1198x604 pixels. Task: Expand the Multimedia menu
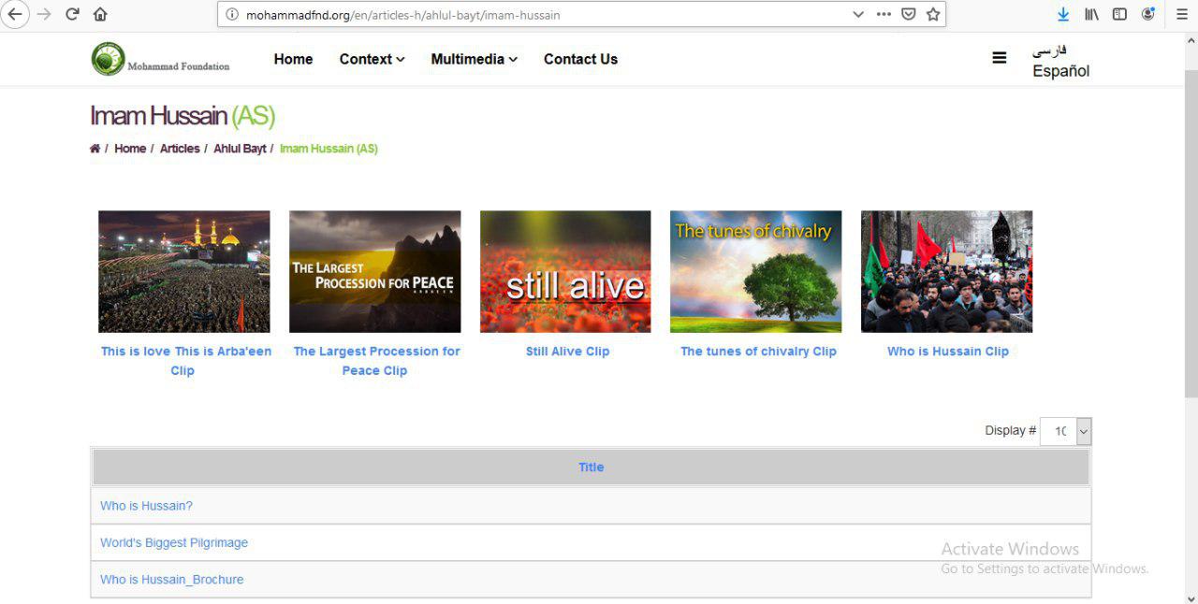click(x=474, y=59)
